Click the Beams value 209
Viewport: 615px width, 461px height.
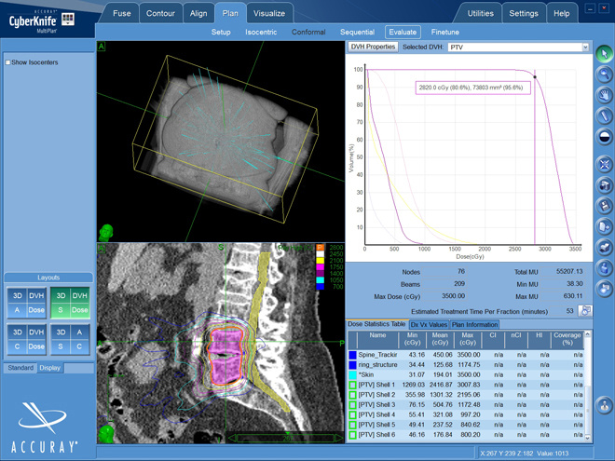(459, 283)
